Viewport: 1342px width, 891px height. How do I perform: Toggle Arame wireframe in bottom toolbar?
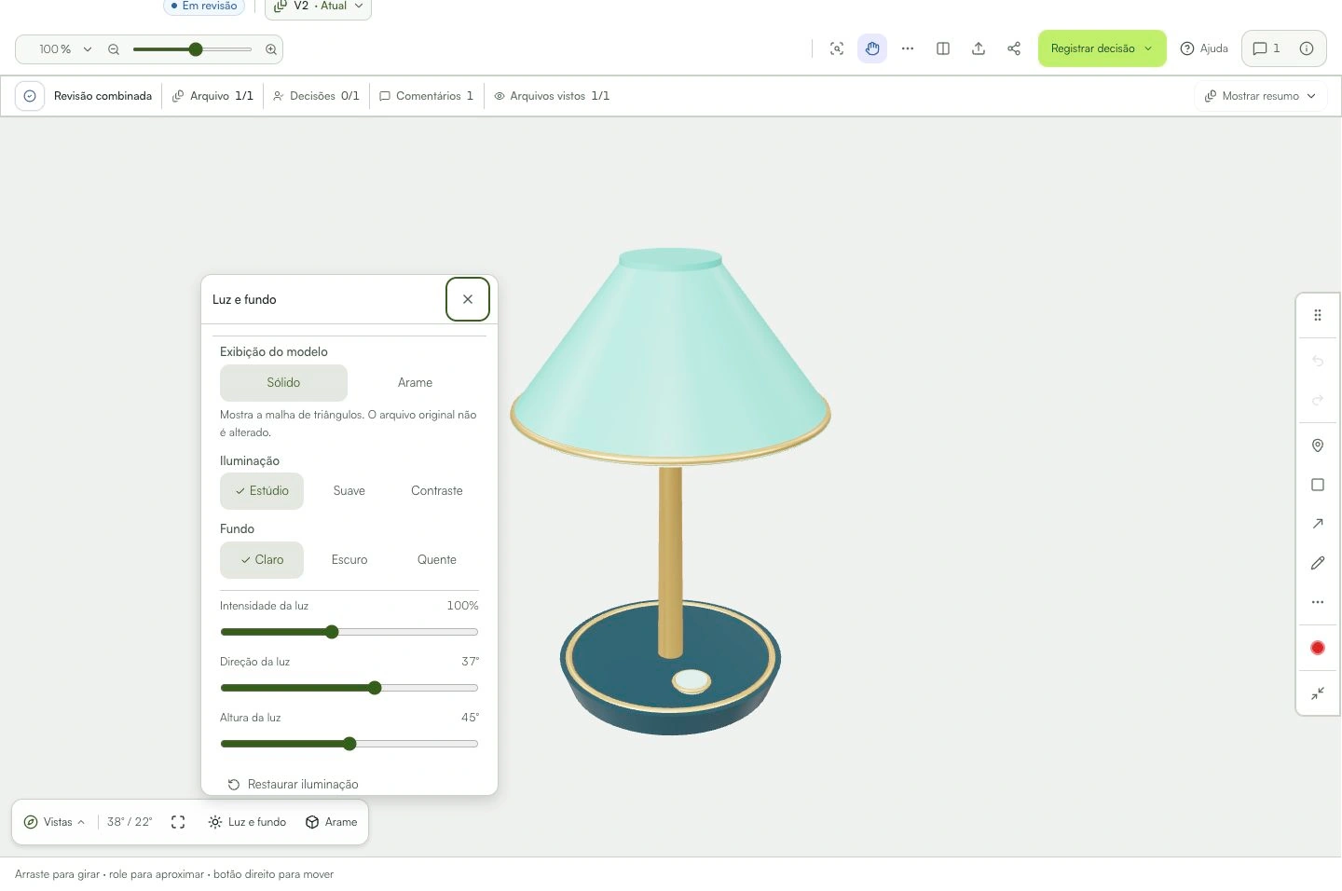(332, 822)
